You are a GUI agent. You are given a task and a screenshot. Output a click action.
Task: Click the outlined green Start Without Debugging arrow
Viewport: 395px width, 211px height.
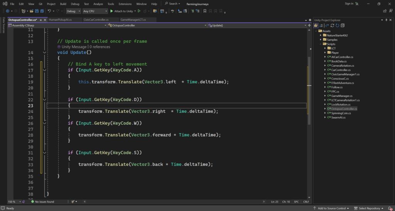click(x=139, y=11)
